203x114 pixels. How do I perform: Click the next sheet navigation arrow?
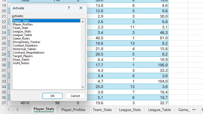tap(17, 110)
